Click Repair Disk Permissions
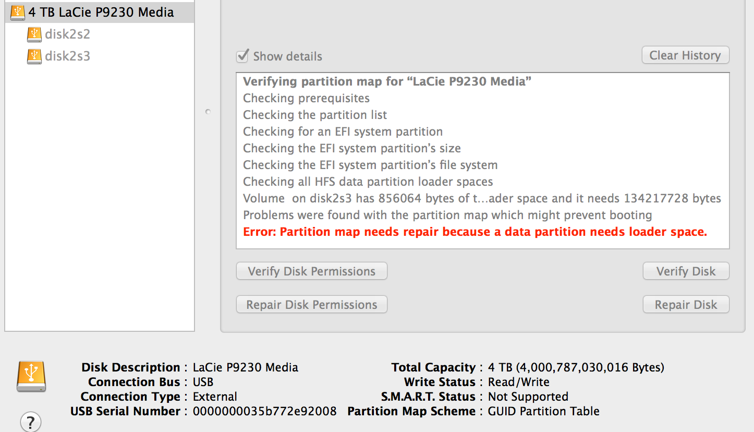 coord(311,305)
